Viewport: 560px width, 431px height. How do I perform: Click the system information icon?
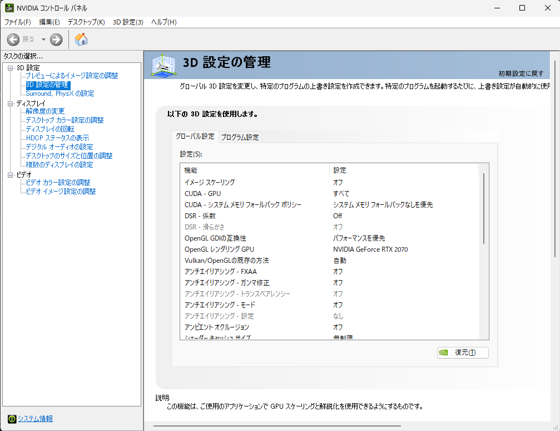[12, 419]
